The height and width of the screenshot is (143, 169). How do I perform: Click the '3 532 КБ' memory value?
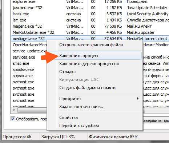pos(114,14)
